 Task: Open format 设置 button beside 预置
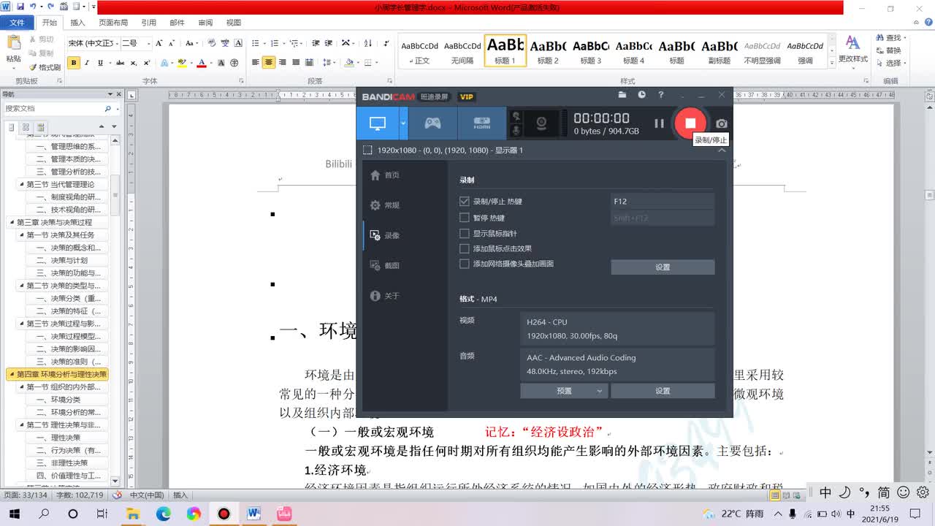pyautogui.click(x=663, y=391)
